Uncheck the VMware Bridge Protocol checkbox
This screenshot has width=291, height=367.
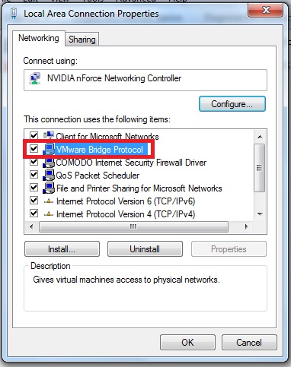34,148
